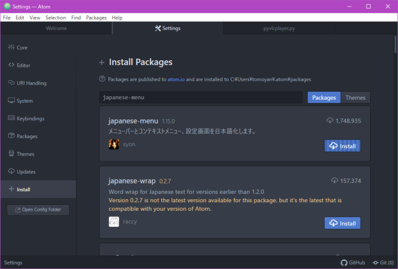Screen dimensions: 398x269
Task: Switch to the Welcome tab
Action: click(56, 28)
